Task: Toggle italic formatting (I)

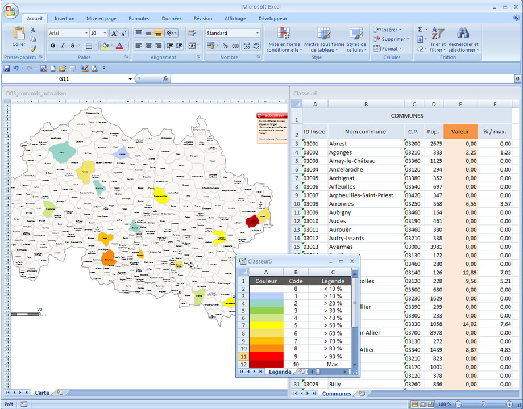Action: pos(63,45)
